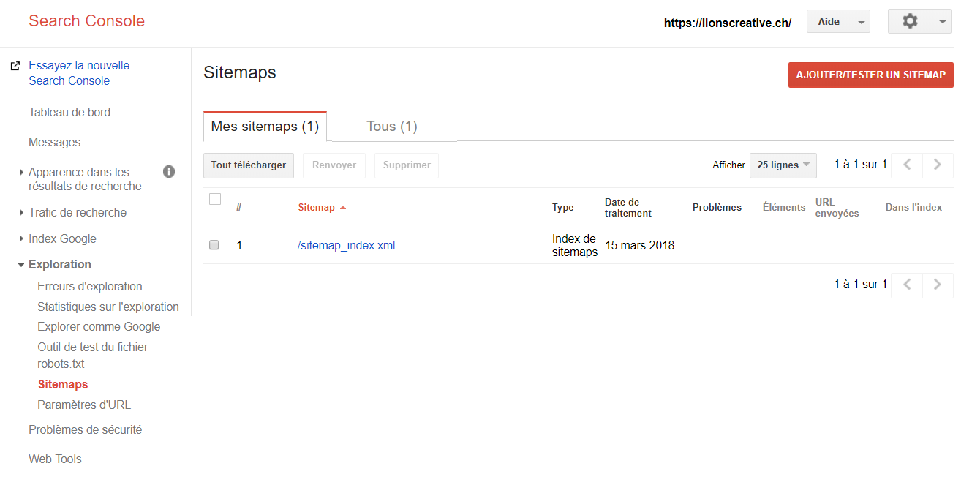Click the info icon beside Apparence dans les résultats
The height and width of the screenshot is (485, 972).
tap(169, 172)
